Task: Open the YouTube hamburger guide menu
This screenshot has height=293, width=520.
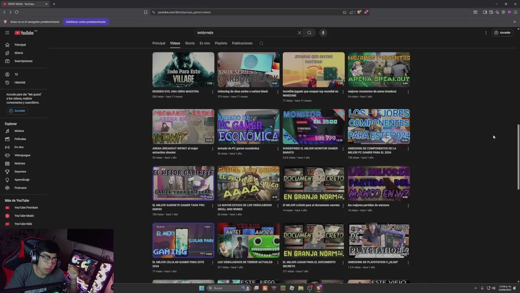Action: pyautogui.click(x=7, y=33)
